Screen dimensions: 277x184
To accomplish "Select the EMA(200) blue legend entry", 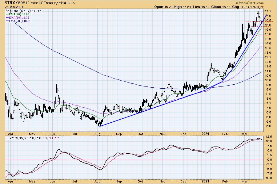I will click(18, 21).
